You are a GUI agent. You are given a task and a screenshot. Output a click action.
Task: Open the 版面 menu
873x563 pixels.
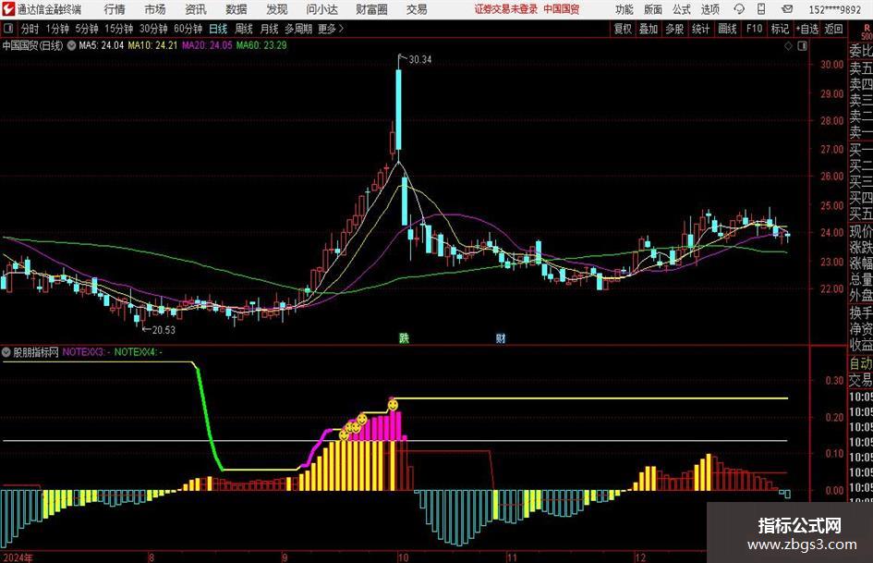(652, 9)
